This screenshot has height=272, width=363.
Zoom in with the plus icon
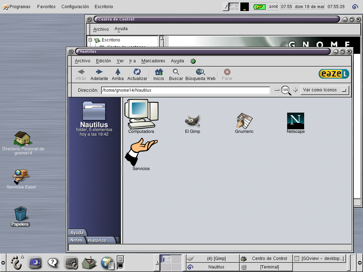(x=295, y=90)
